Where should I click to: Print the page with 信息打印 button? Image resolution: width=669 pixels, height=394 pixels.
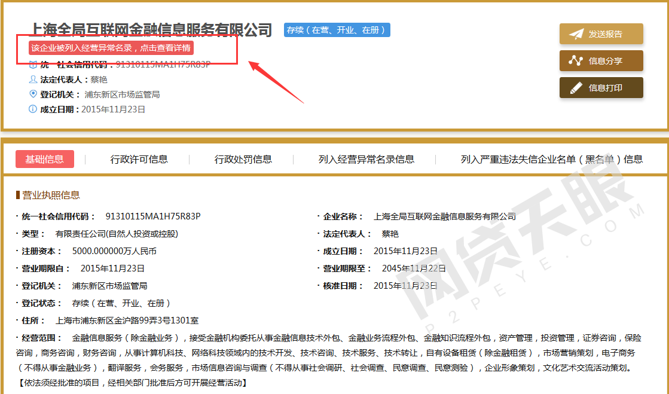coord(601,87)
